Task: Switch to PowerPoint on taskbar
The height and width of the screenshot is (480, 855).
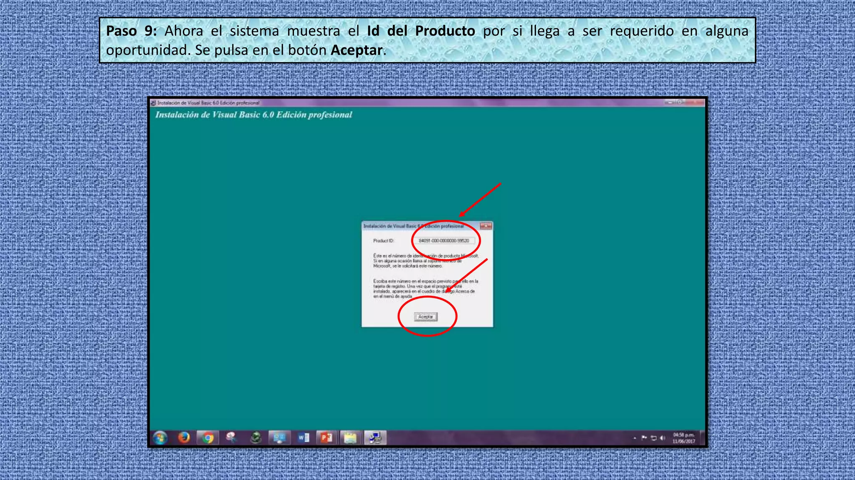Action: click(327, 437)
